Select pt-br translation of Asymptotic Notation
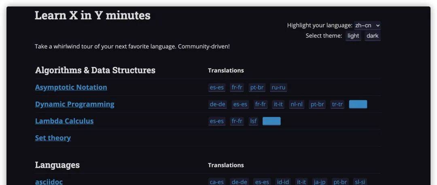Image resolution: width=437 pixels, height=185 pixels. point(257,87)
